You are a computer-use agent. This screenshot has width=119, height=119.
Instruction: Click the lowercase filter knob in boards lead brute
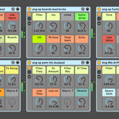pyautogui.click(x=39, y=26)
